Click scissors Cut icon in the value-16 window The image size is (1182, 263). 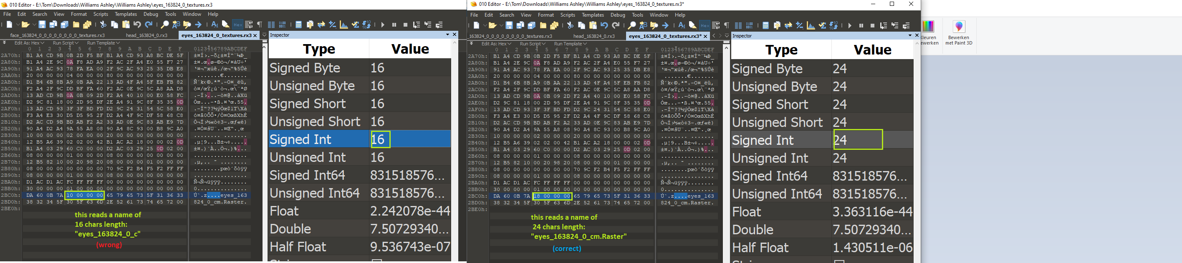103,25
